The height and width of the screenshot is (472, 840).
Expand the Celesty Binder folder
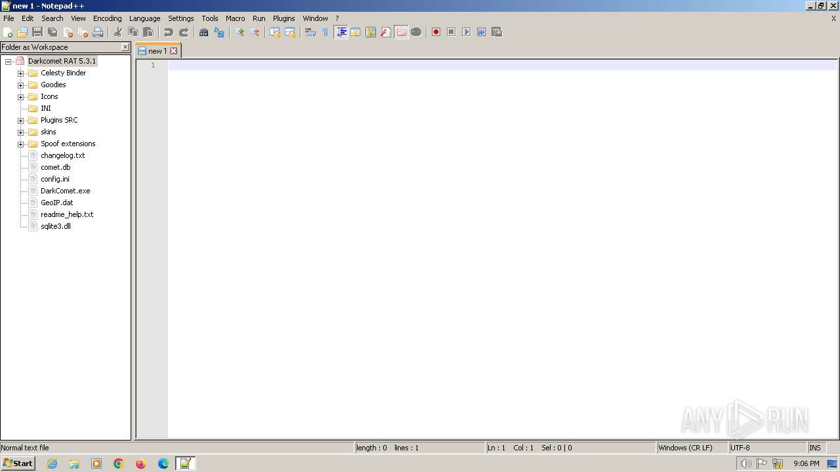[x=20, y=73]
